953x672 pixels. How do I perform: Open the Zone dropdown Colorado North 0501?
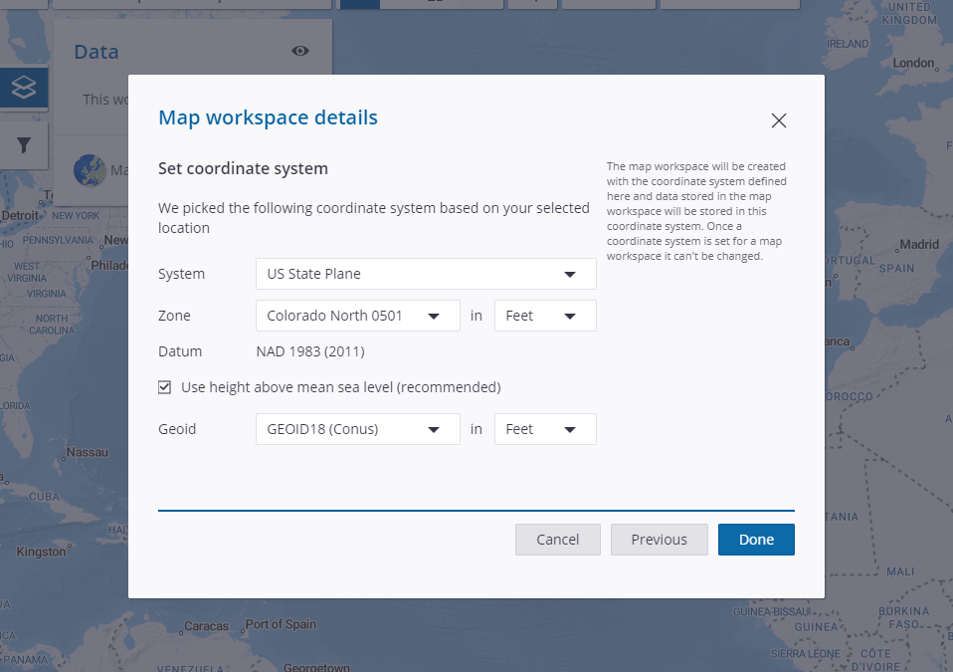[358, 316]
